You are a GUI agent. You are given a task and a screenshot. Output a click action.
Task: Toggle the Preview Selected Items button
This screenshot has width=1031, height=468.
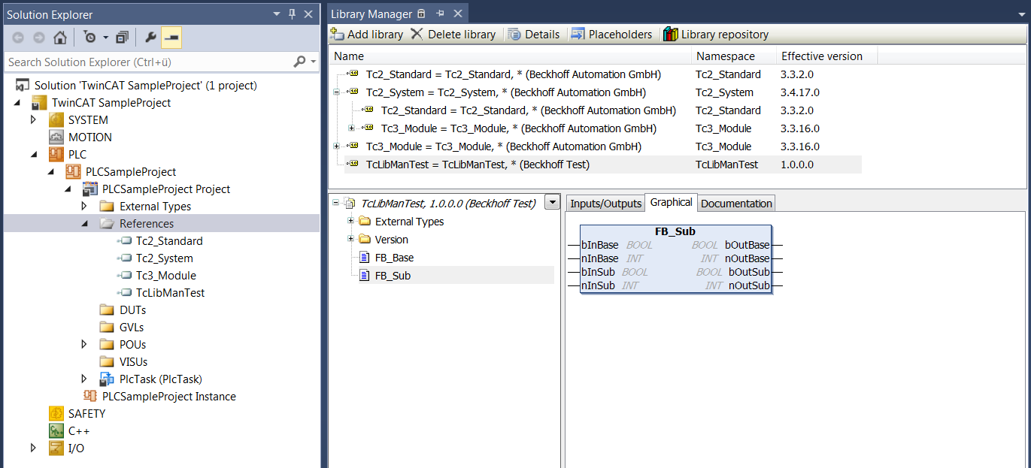171,38
